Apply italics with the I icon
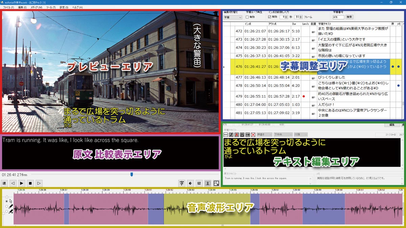The width and height of the screenshot is (406, 228). tap(231, 135)
